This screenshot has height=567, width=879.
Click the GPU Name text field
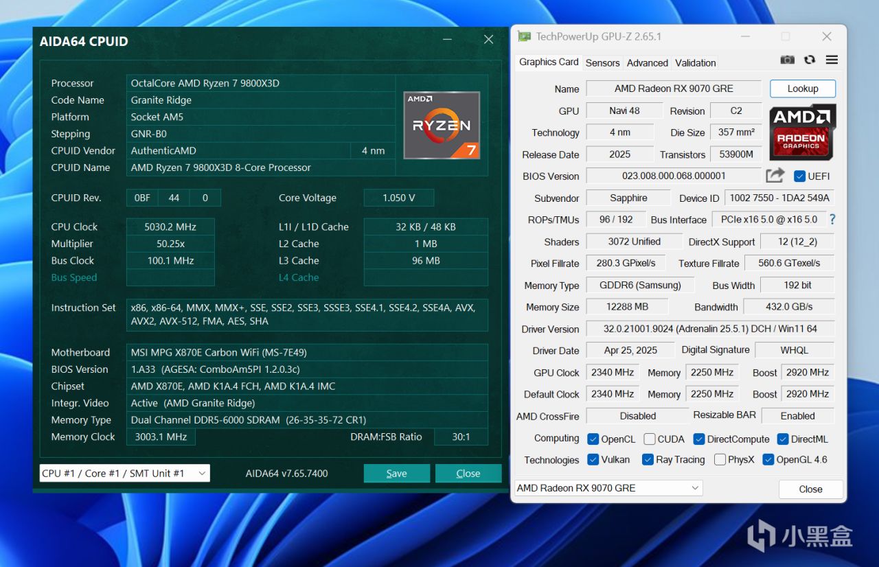673,89
